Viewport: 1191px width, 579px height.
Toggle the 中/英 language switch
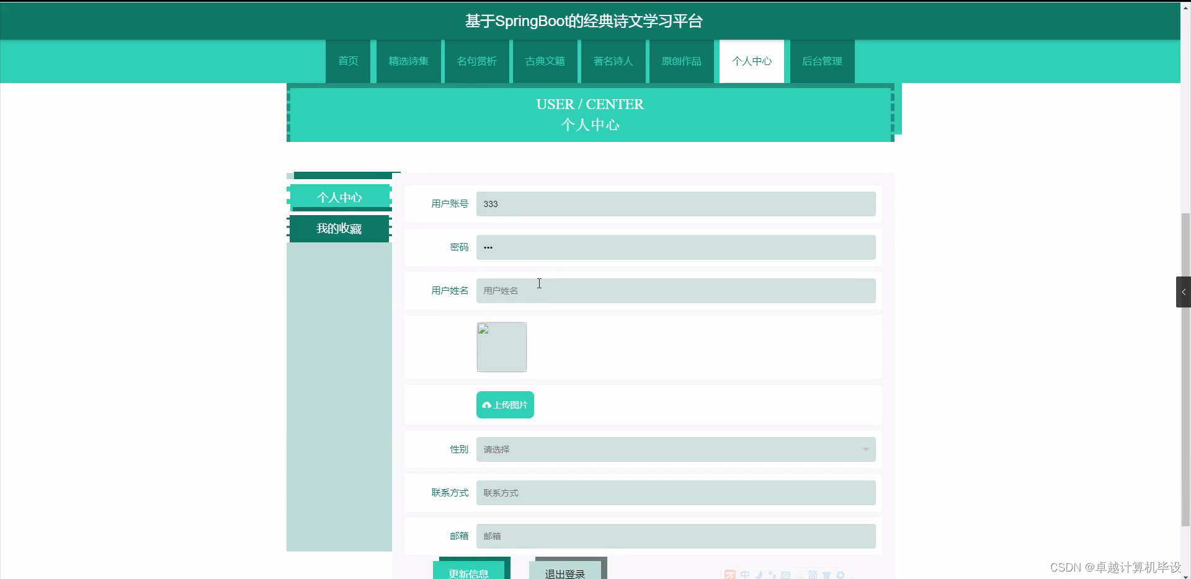(x=746, y=575)
